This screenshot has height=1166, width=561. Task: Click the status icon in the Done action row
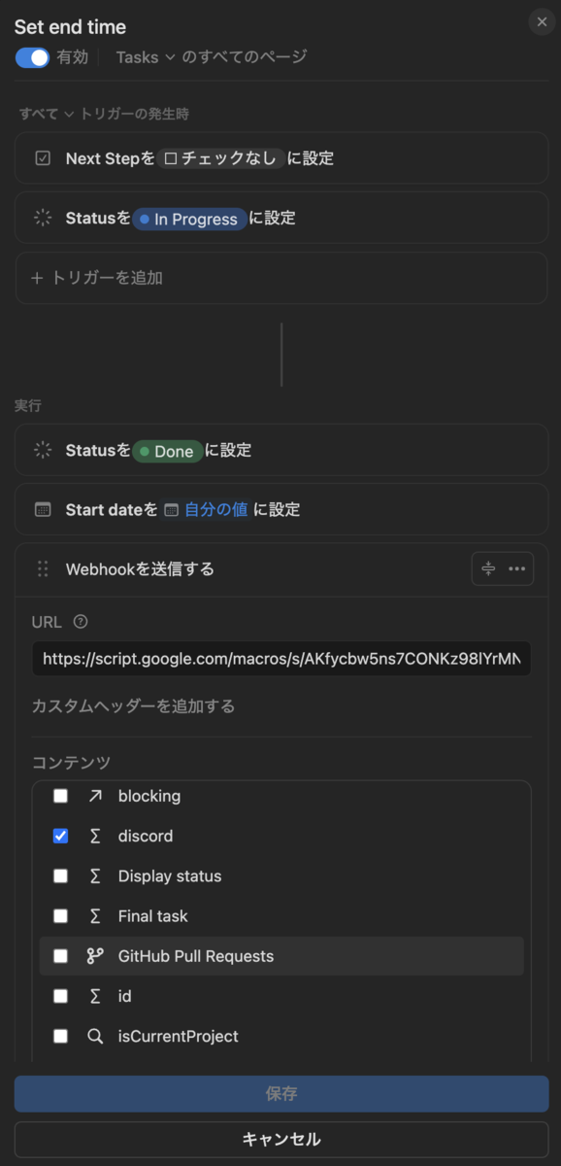coord(43,450)
